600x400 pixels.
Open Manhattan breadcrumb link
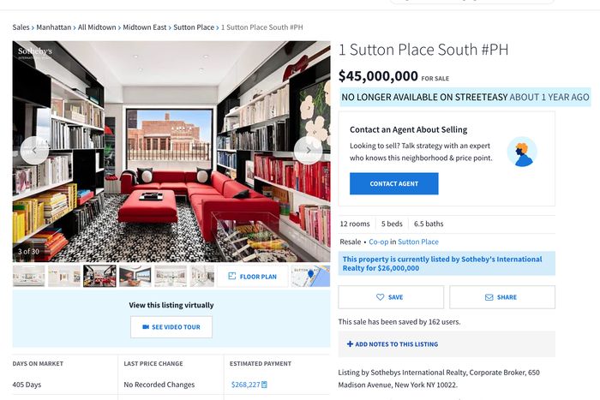pos(53,27)
